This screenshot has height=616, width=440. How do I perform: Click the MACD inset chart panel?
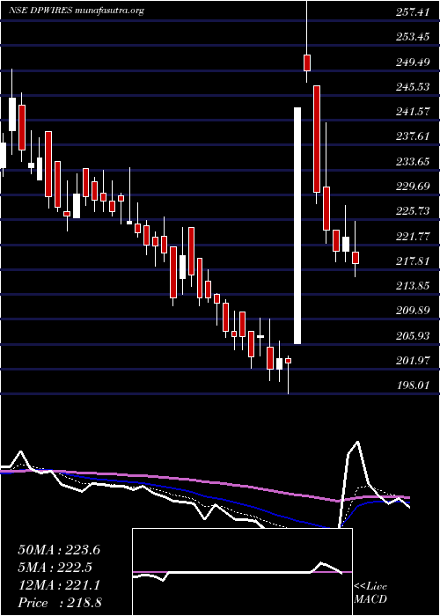(x=242, y=572)
